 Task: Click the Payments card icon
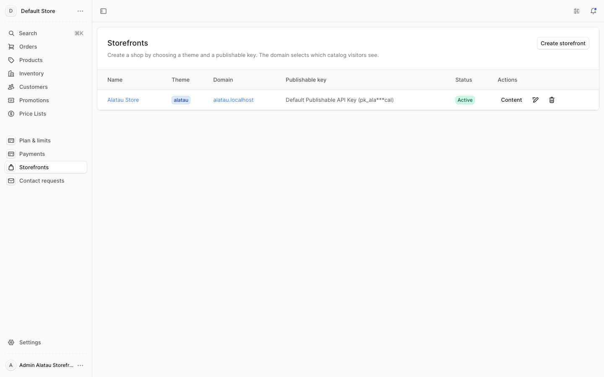[x=11, y=154]
